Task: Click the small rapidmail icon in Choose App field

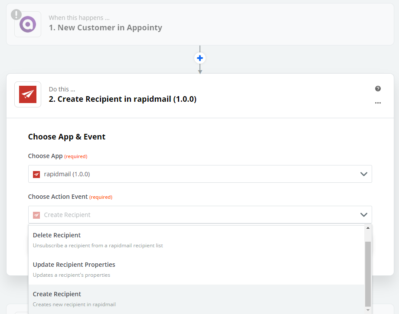Action: pyautogui.click(x=36, y=174)
